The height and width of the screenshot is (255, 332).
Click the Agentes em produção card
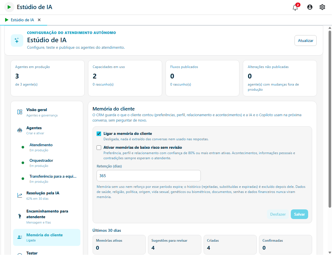coord(48,78)
